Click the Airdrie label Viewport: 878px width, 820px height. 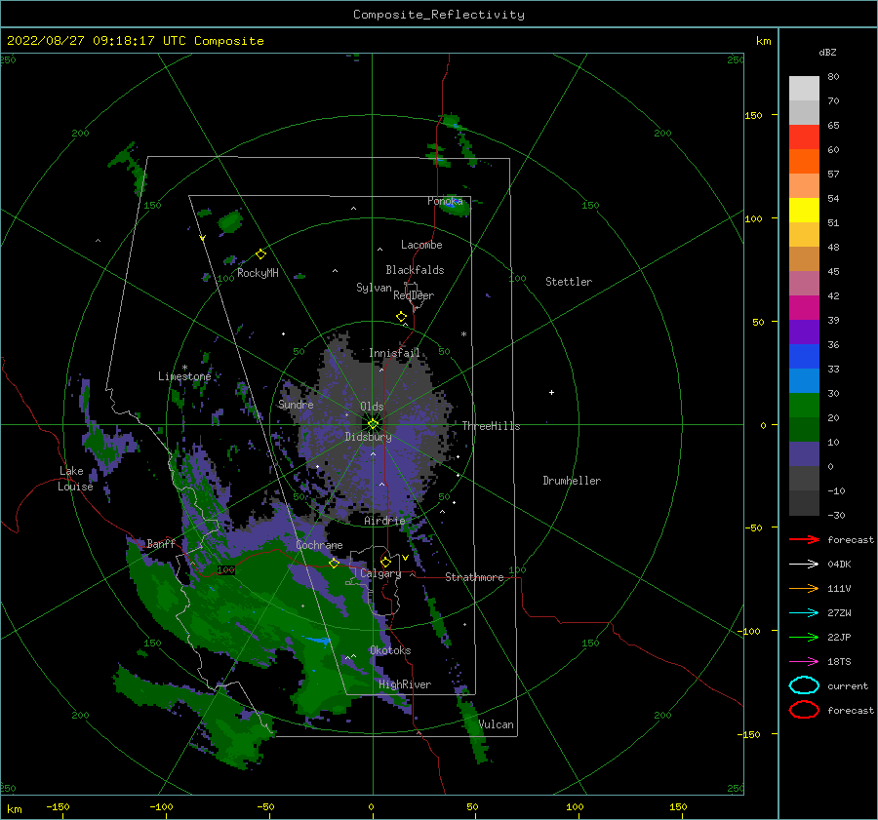(x=384, y=521)
